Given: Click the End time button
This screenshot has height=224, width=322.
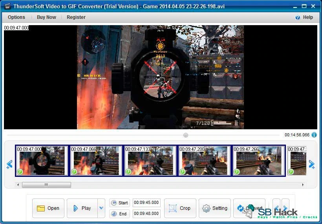Looking at the screenshot, I should click(x=119, y=214).
